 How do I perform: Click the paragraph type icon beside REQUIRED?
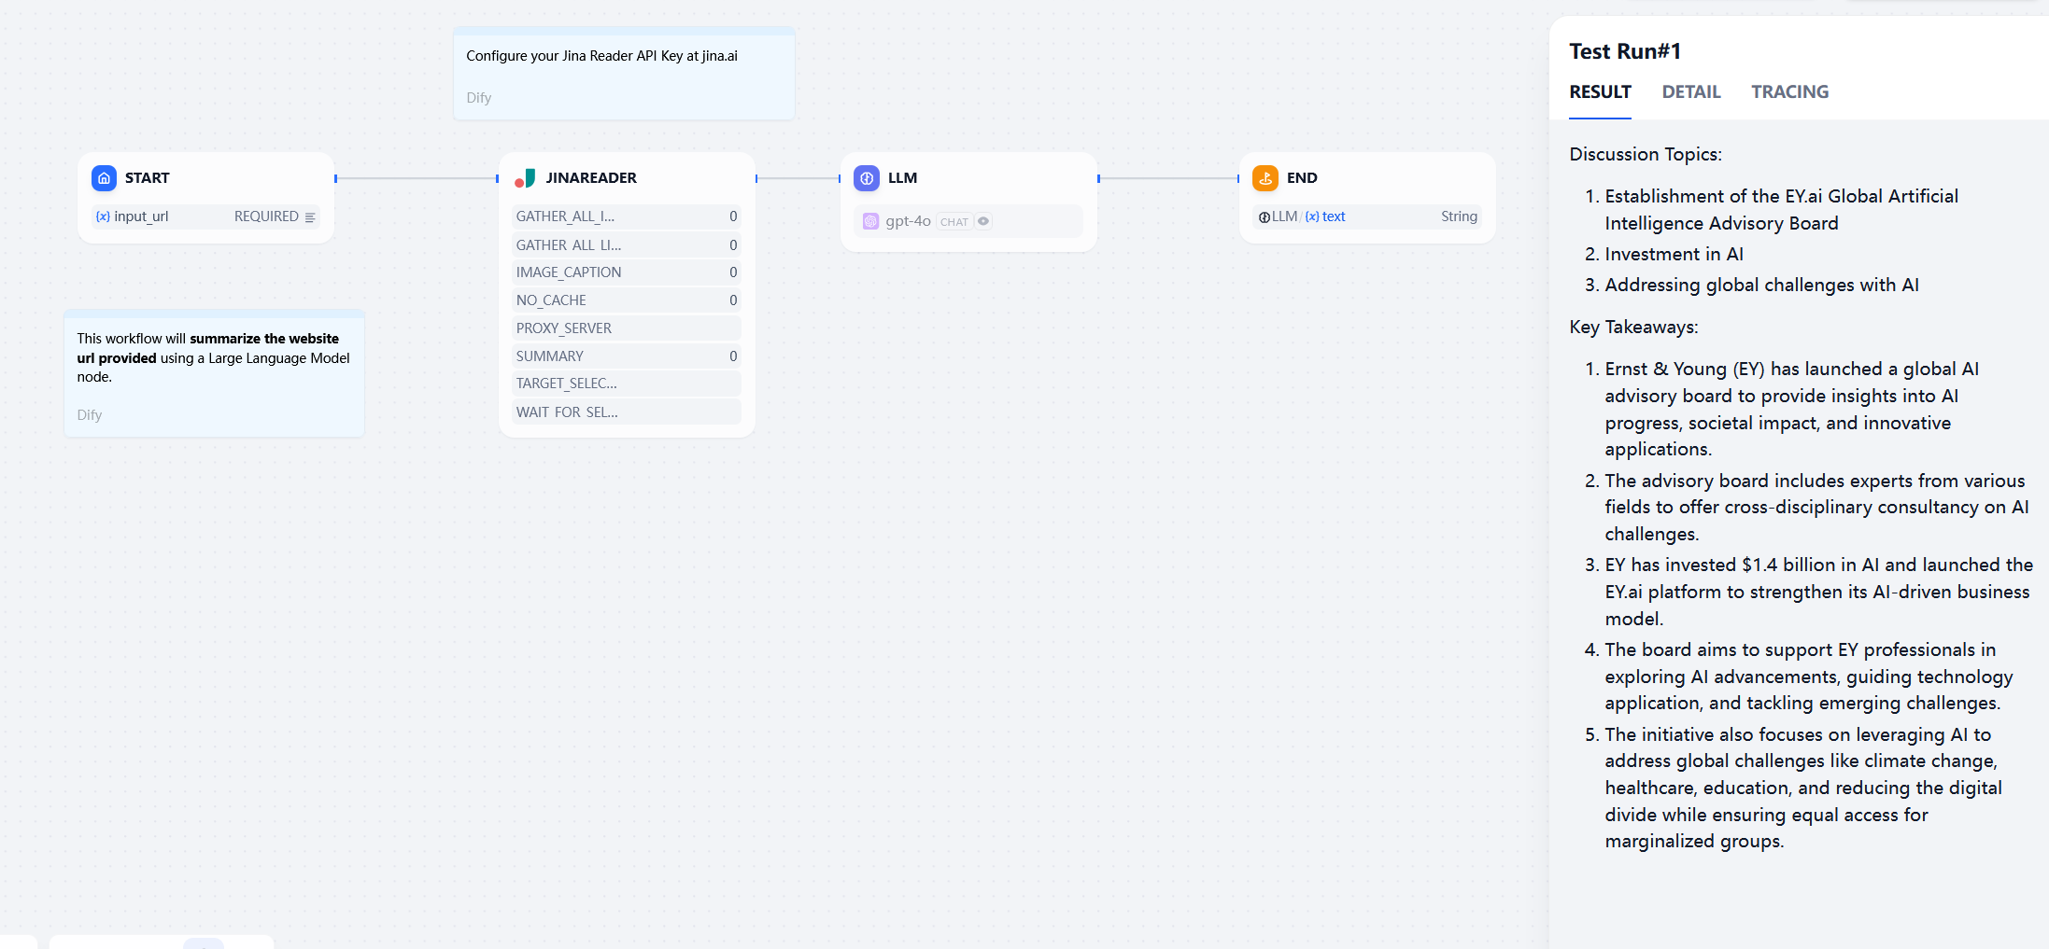click(x=310, y=217)
